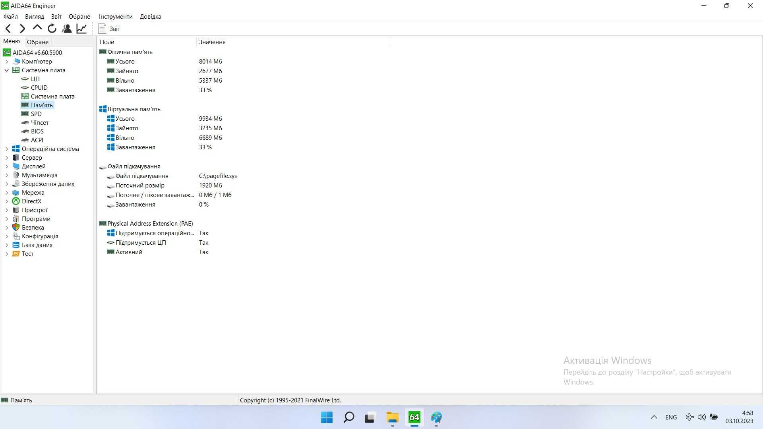Expand the Мультимедіа tree node

pyautogui.click(x=7, y=175)
